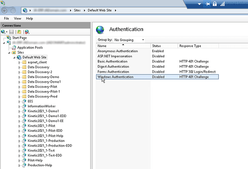Click the down-arrow icon in title bar

199,4
